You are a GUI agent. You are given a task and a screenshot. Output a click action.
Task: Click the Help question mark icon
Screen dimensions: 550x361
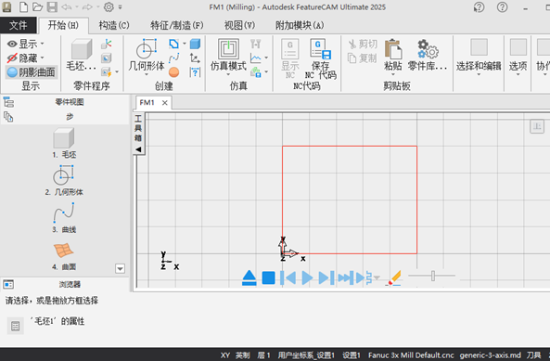[x=502, y=7]
